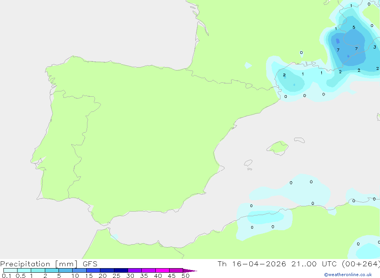
Task: Click the 'GFS' model label
Action: [x=90, y=264]
